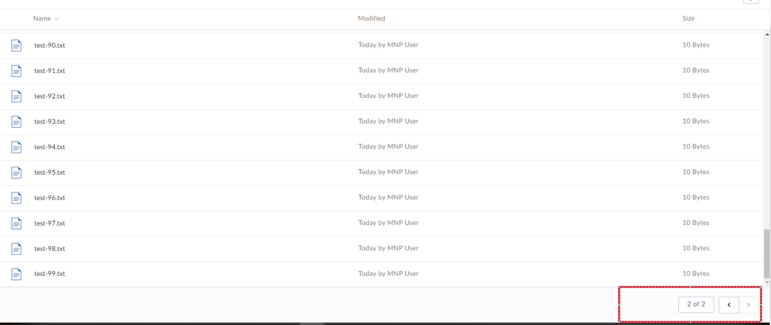Click the right chevron next-page control
The height and width of the screenshot is (325, 771).
[x=749, y=304]
